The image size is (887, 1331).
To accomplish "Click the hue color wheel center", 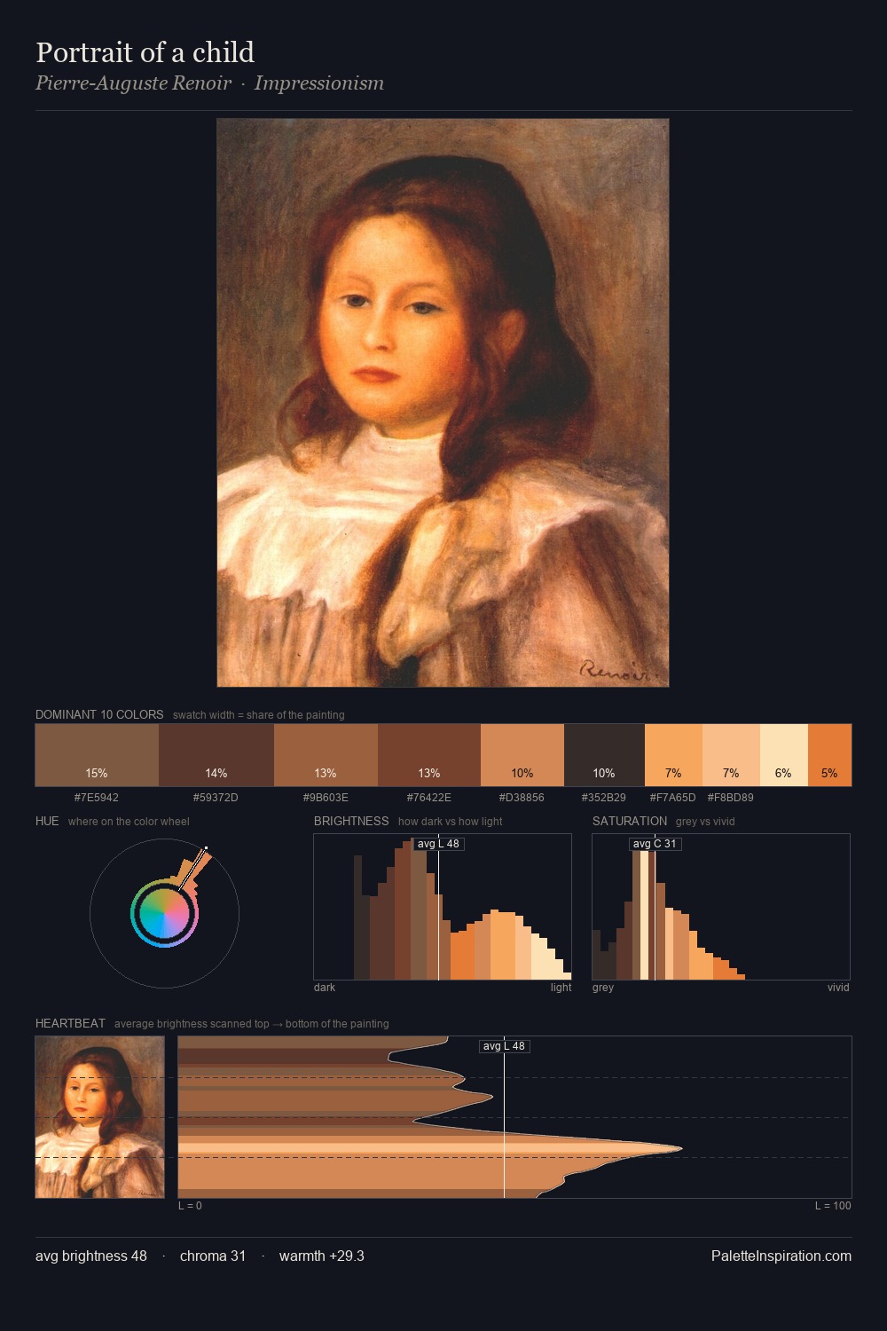I will click(x=164, y=913).
